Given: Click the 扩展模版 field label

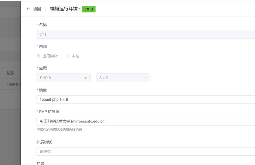Looking at the screenshot, I should (x=44, y=142).
